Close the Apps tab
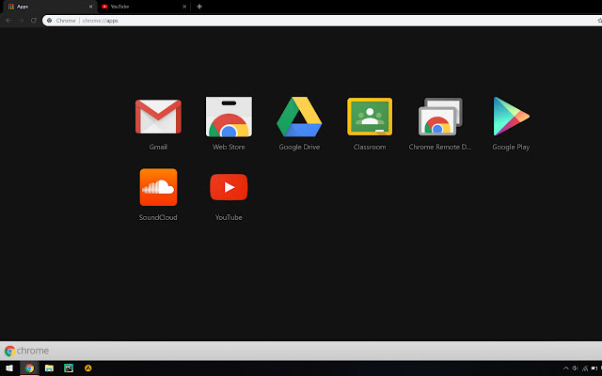 click(91, 7)
